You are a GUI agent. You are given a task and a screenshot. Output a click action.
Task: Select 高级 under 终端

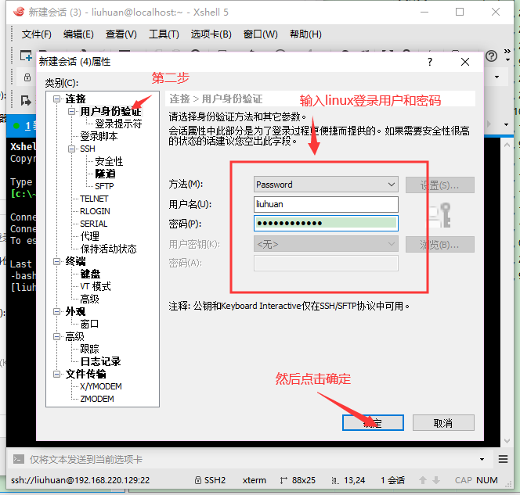pos(89,299)
